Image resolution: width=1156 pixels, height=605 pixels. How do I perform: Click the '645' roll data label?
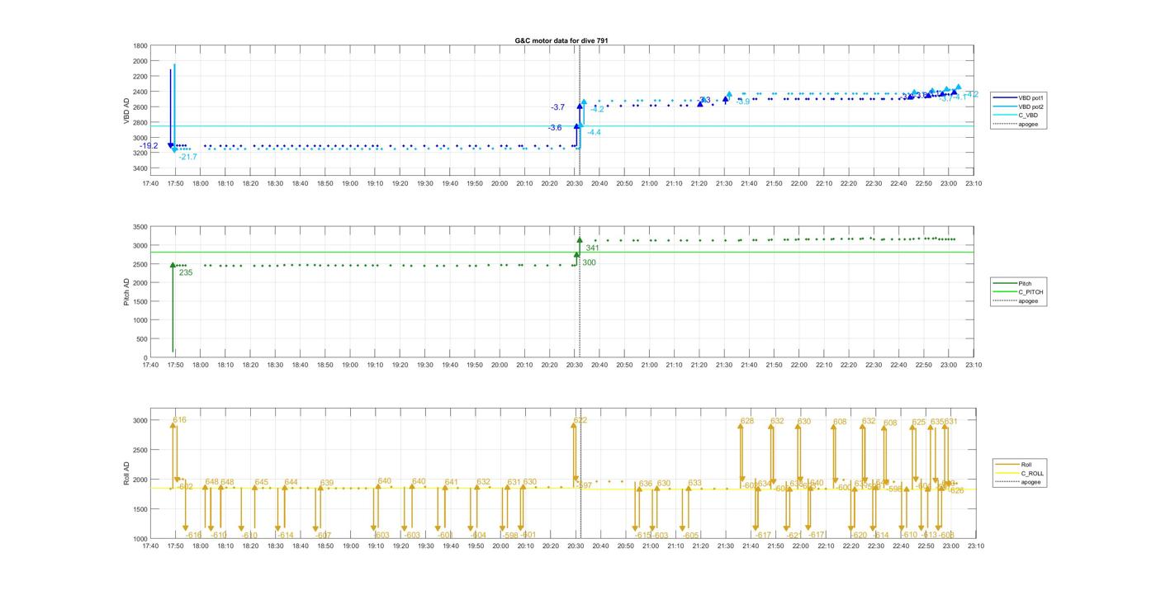261,482
